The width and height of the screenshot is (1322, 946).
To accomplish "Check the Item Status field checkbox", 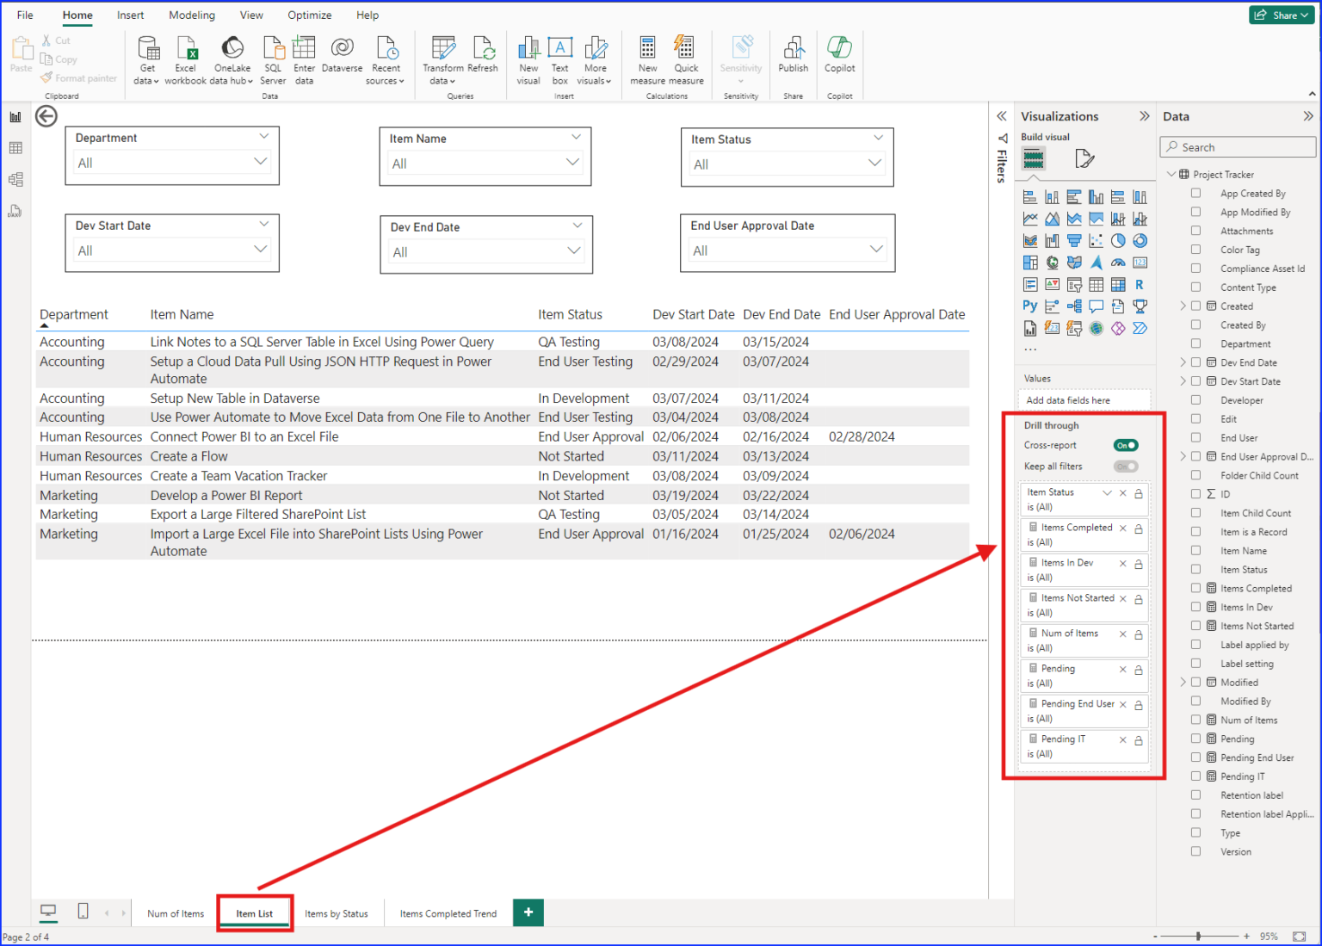I will click(1196, 569).
